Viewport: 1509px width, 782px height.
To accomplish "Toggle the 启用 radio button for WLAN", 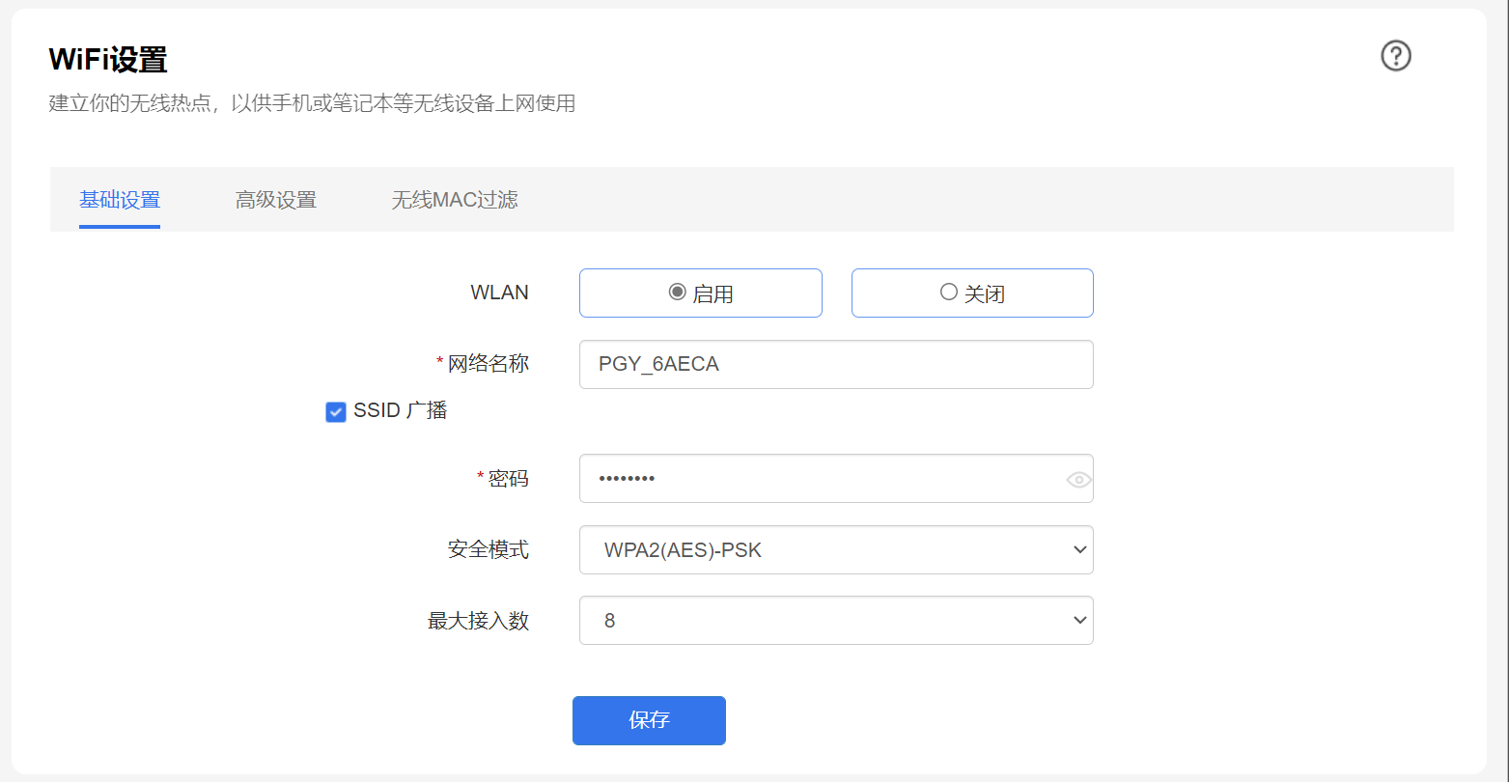I will (677, 292).
